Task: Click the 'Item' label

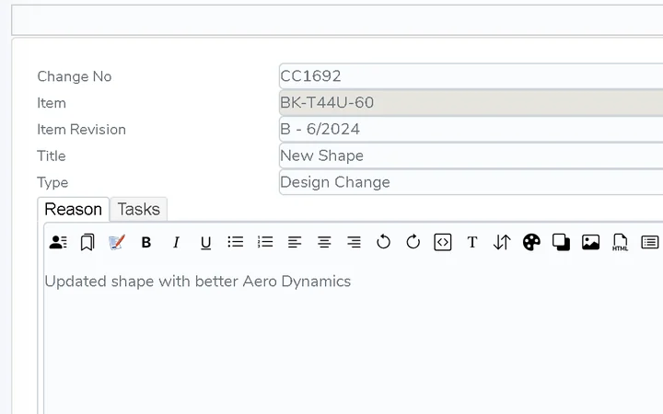Action: click(x=52, y=103)
